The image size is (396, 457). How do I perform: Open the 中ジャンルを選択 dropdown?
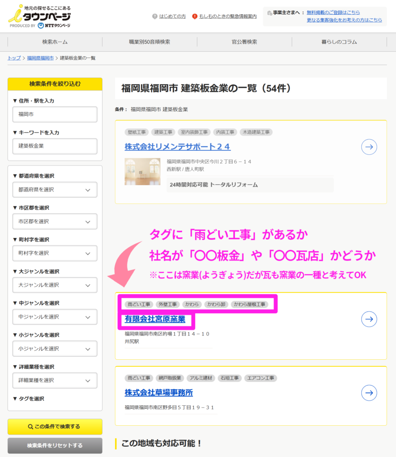(x=55, y=317)
